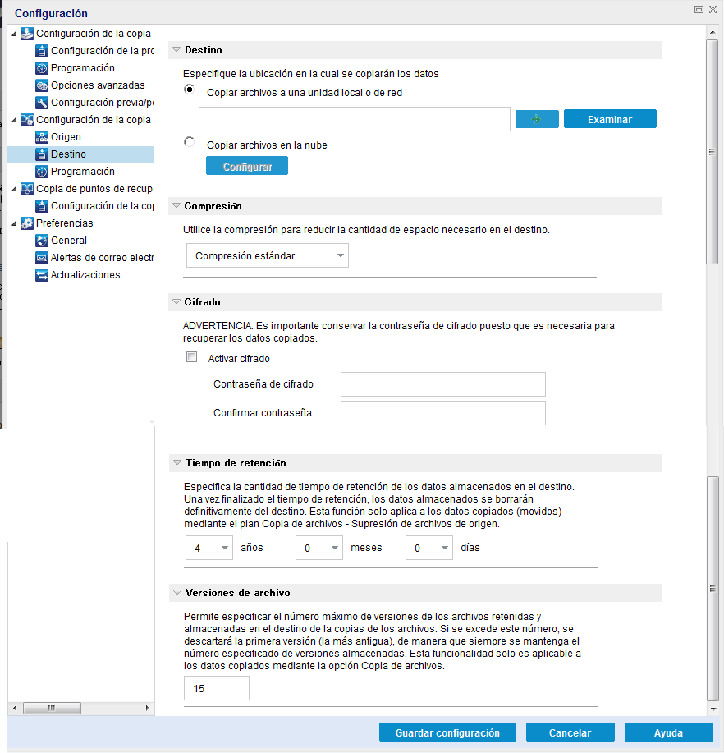Image resolution: width=724 pixels, height=753 pixels.
Task: Open the años retention dropdown
Action: click(x=209, y=548)
